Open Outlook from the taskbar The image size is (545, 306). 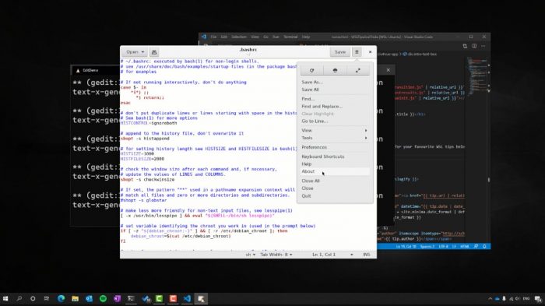point(89,299)
